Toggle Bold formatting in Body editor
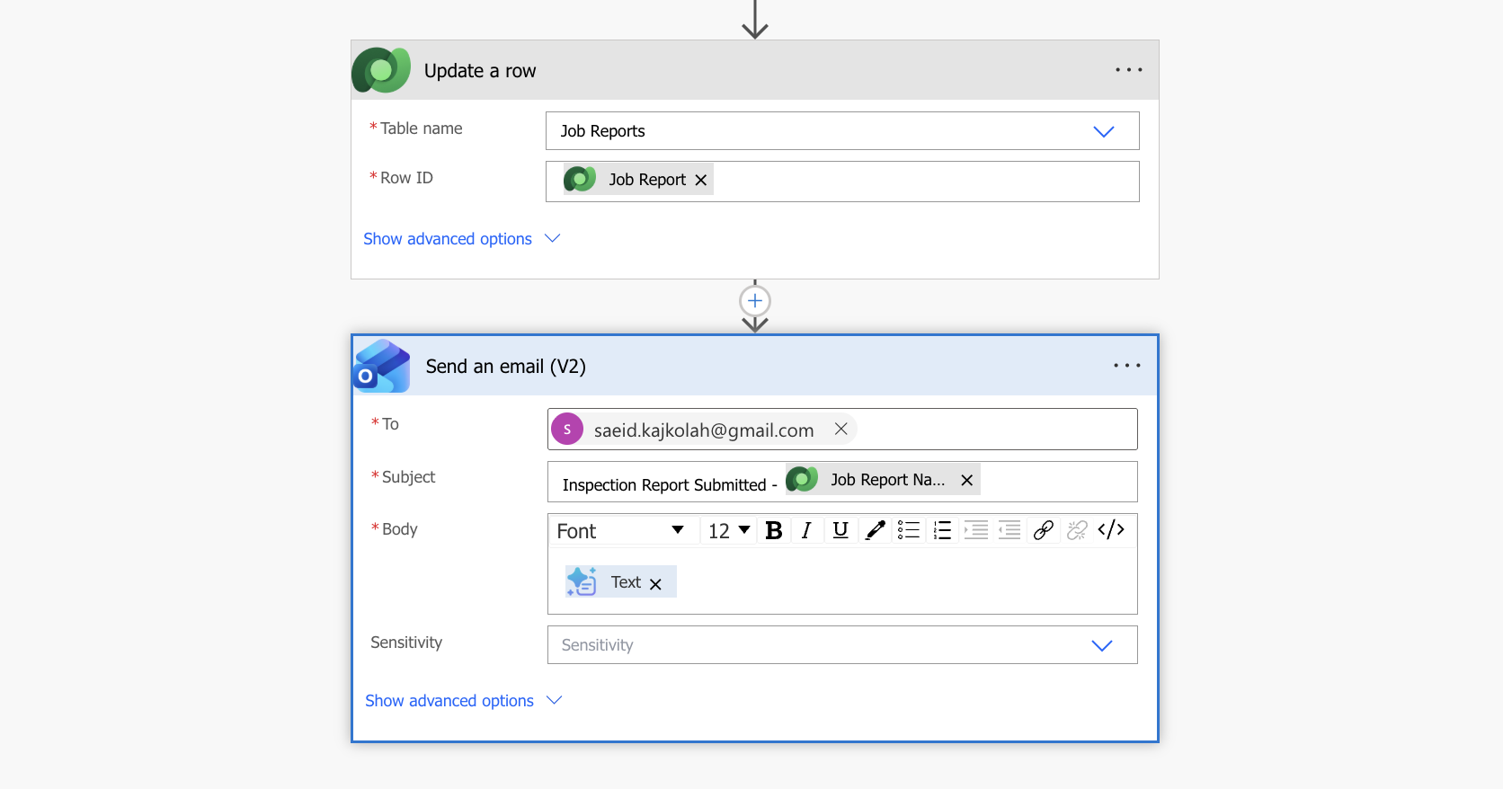The width and height of the screenshot is (1503, 789). [774, 531]
